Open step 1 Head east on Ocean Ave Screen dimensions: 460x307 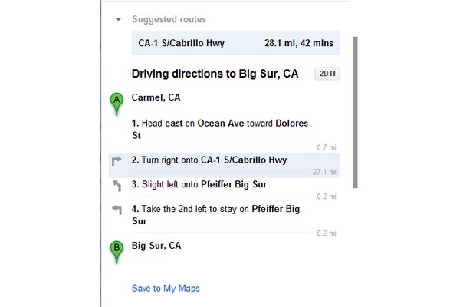coord(220,129)
